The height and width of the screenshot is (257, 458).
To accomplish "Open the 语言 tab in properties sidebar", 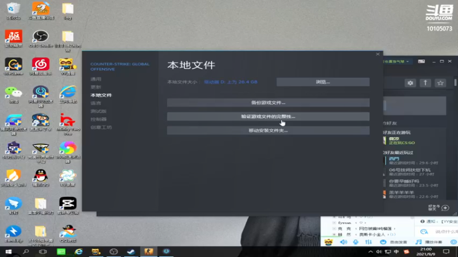I will click(x=96, y=103).
